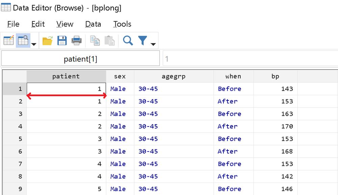Click patient value 5 in row 9
Image resolution: width=338 pixels, height=195 pixels.
66,189
